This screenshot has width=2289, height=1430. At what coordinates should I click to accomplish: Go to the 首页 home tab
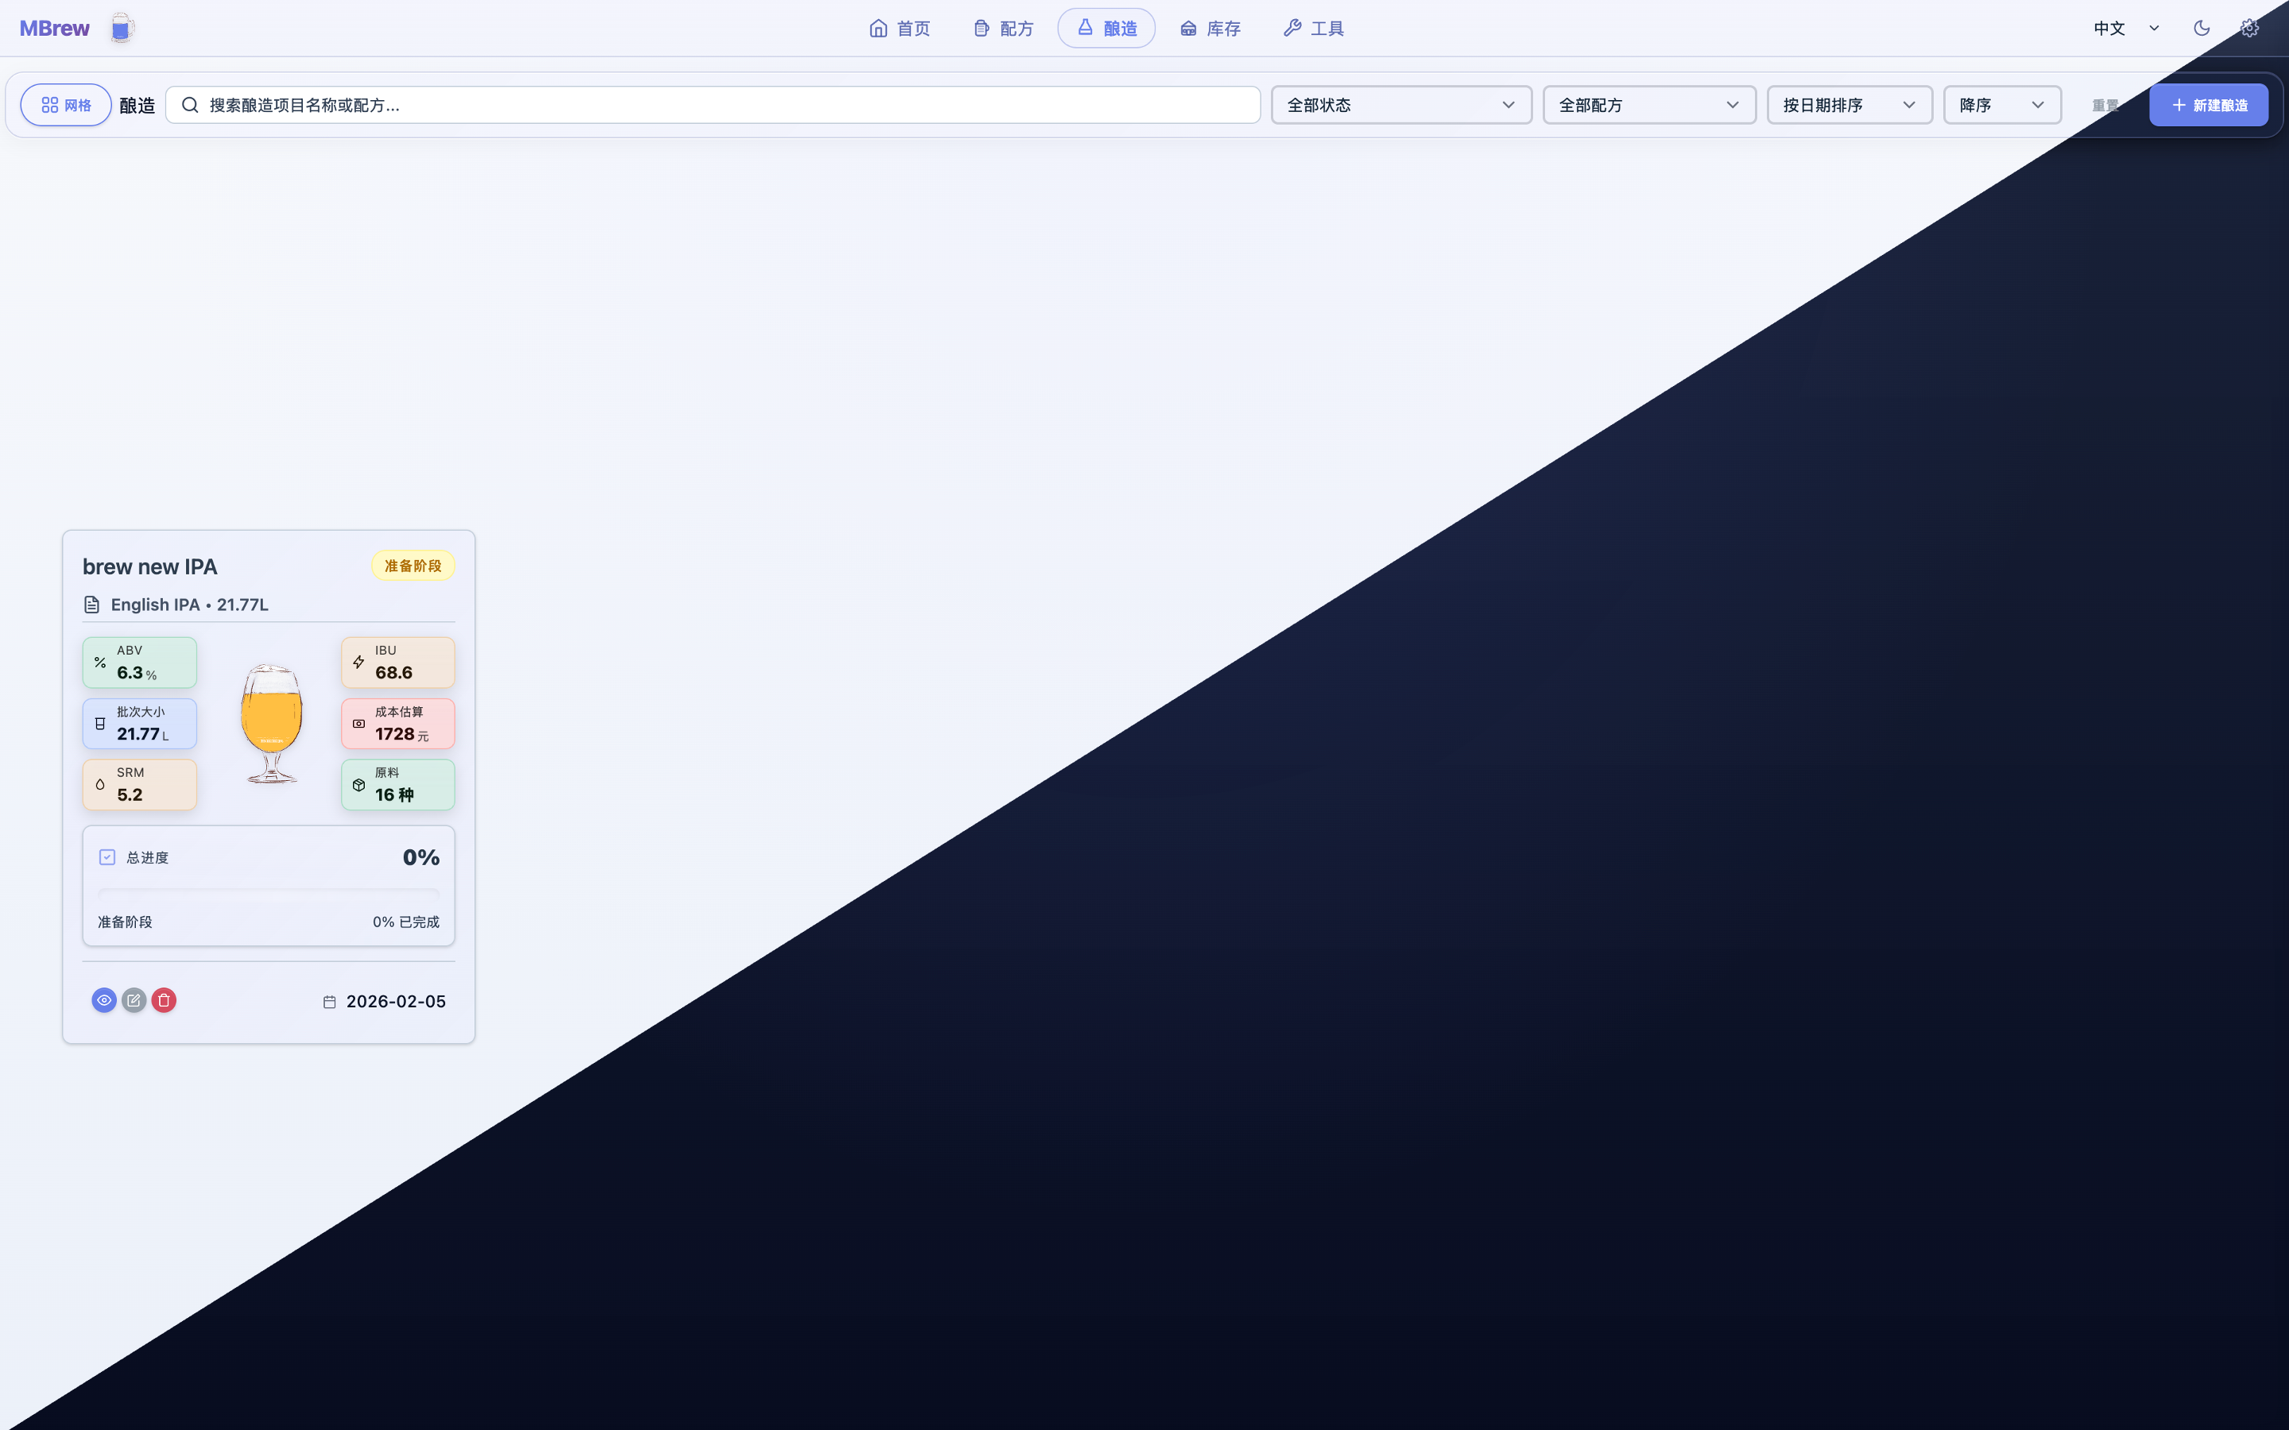[x=900, y=29]
